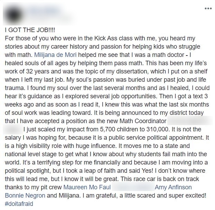Viewport: 215px width, 210px height.
Task: Go to Bonnie Negron's profile link
Action: (x=24, y=195)
